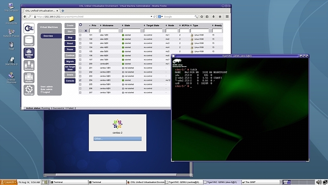The height and width of the screenshot is (185, 328).
Task: Click the Nickname filter input field
Action: (109, 31)
